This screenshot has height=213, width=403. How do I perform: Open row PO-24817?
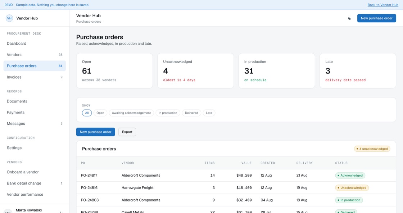coord(236,176)
